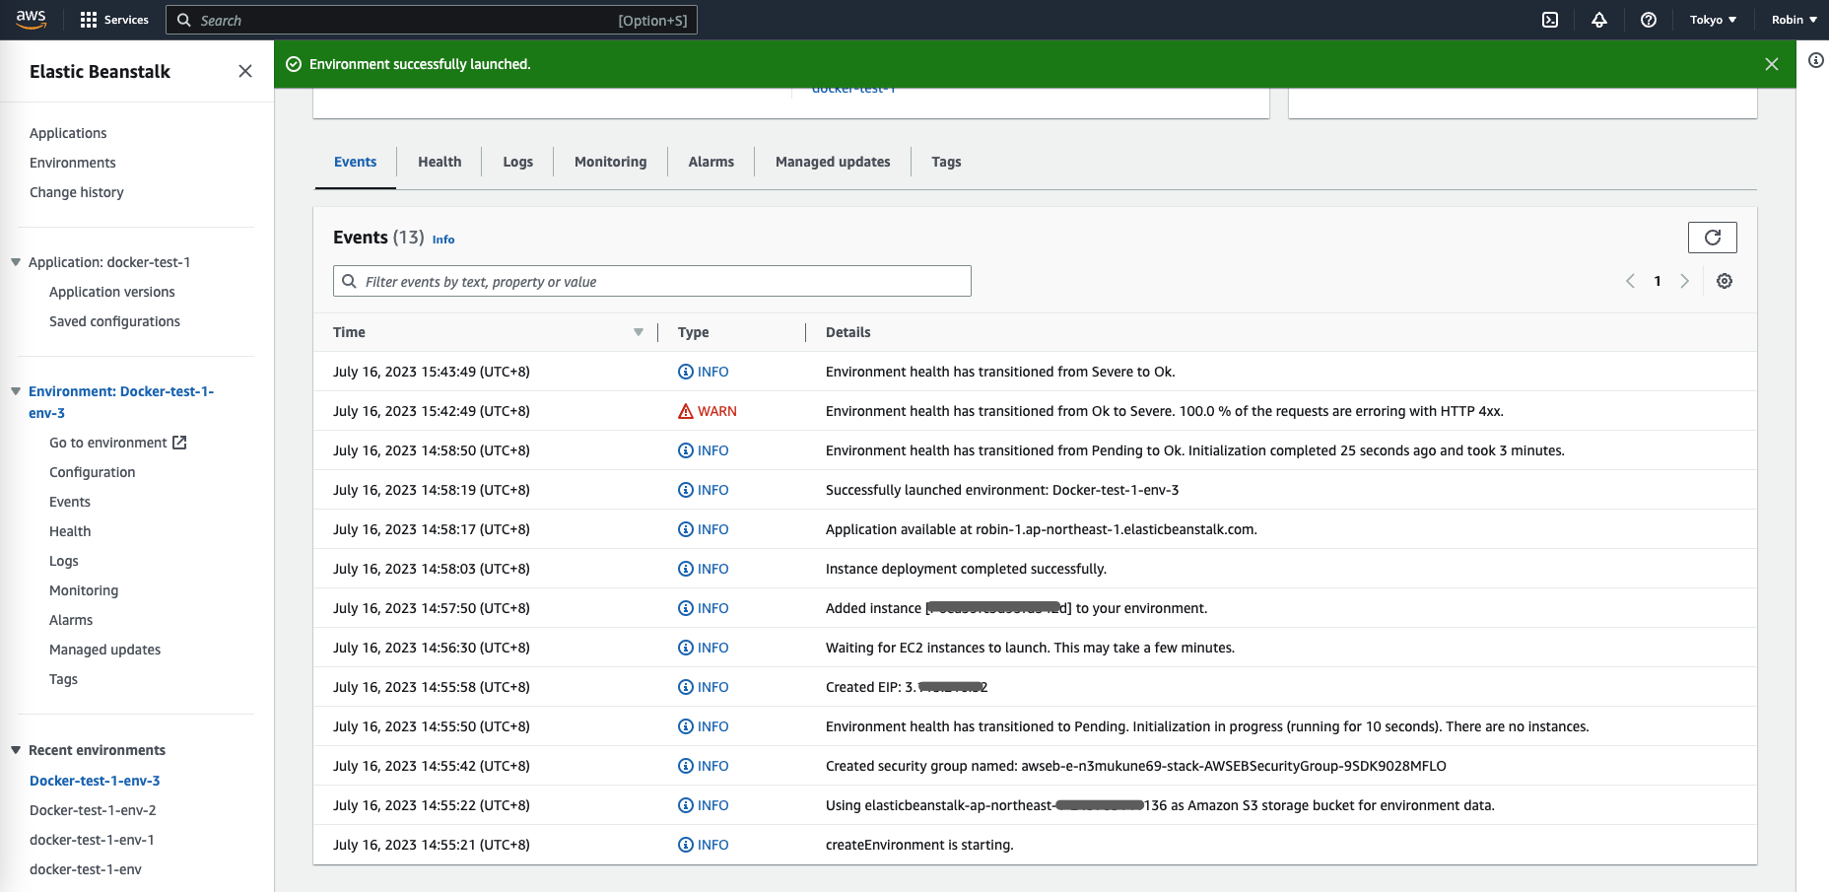Dismiss the green success banner
The image size is (1829, 892).
[x=1771, y=64]
